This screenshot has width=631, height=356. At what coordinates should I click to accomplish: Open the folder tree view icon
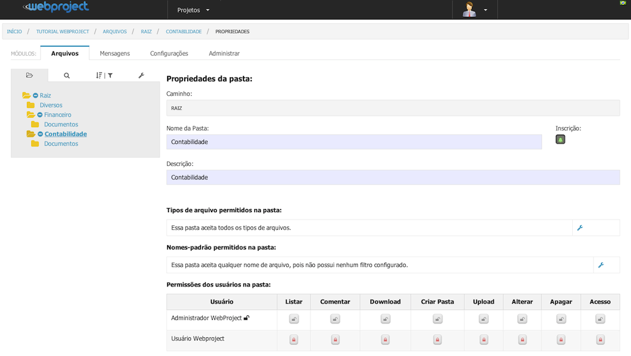(29, 75)
